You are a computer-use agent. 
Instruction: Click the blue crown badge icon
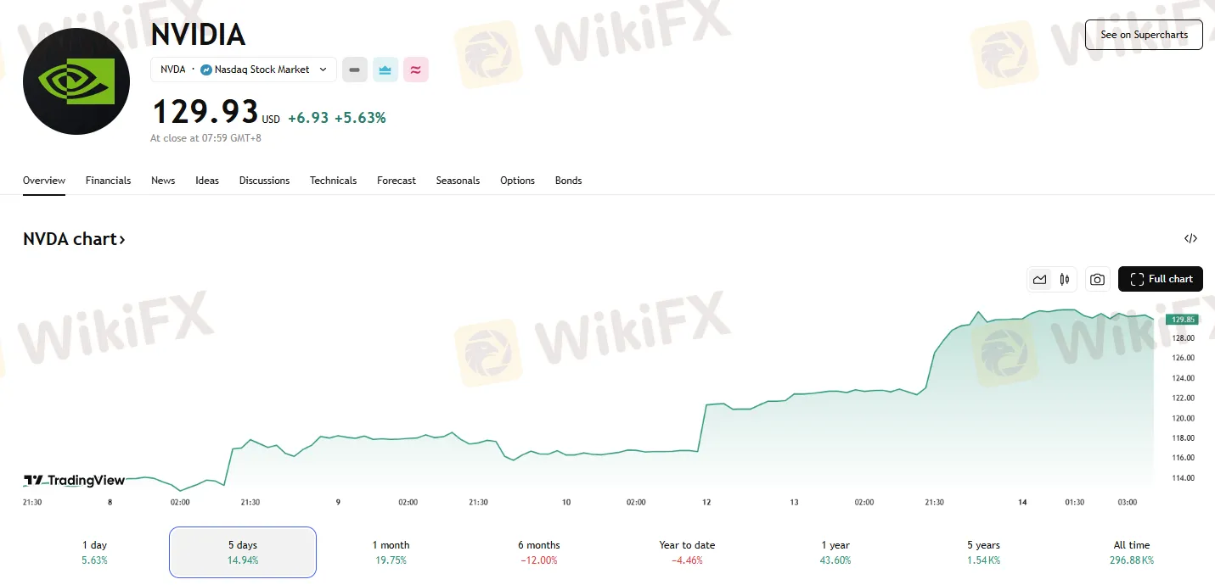click(385, 70)
